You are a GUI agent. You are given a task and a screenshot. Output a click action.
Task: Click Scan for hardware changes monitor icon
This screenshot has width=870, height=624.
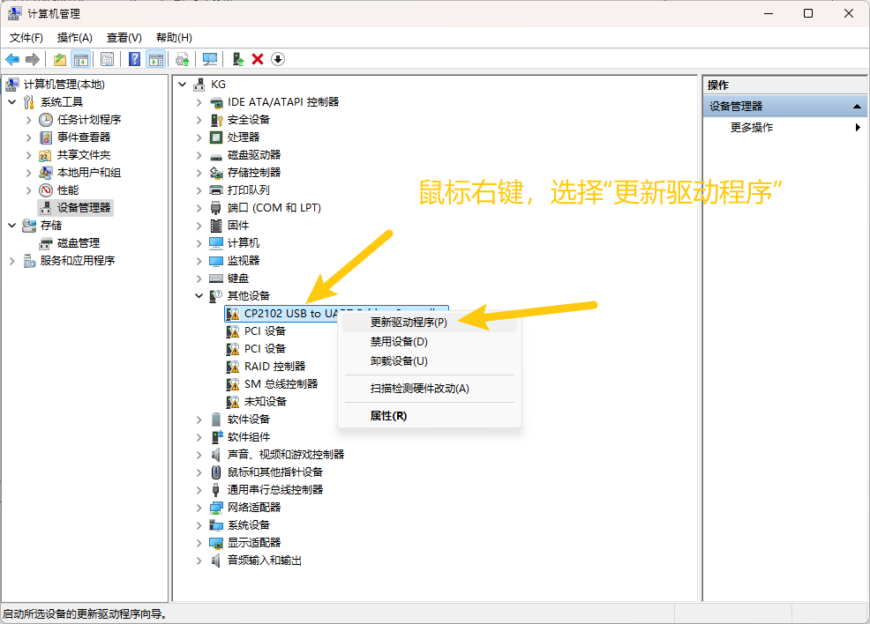pyautogui.click(x=210, y=59)
